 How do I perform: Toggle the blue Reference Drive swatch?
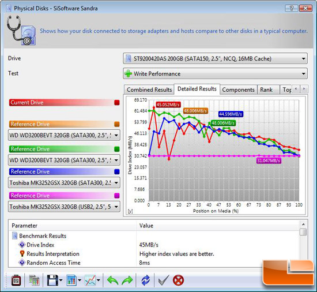(117, 171)
